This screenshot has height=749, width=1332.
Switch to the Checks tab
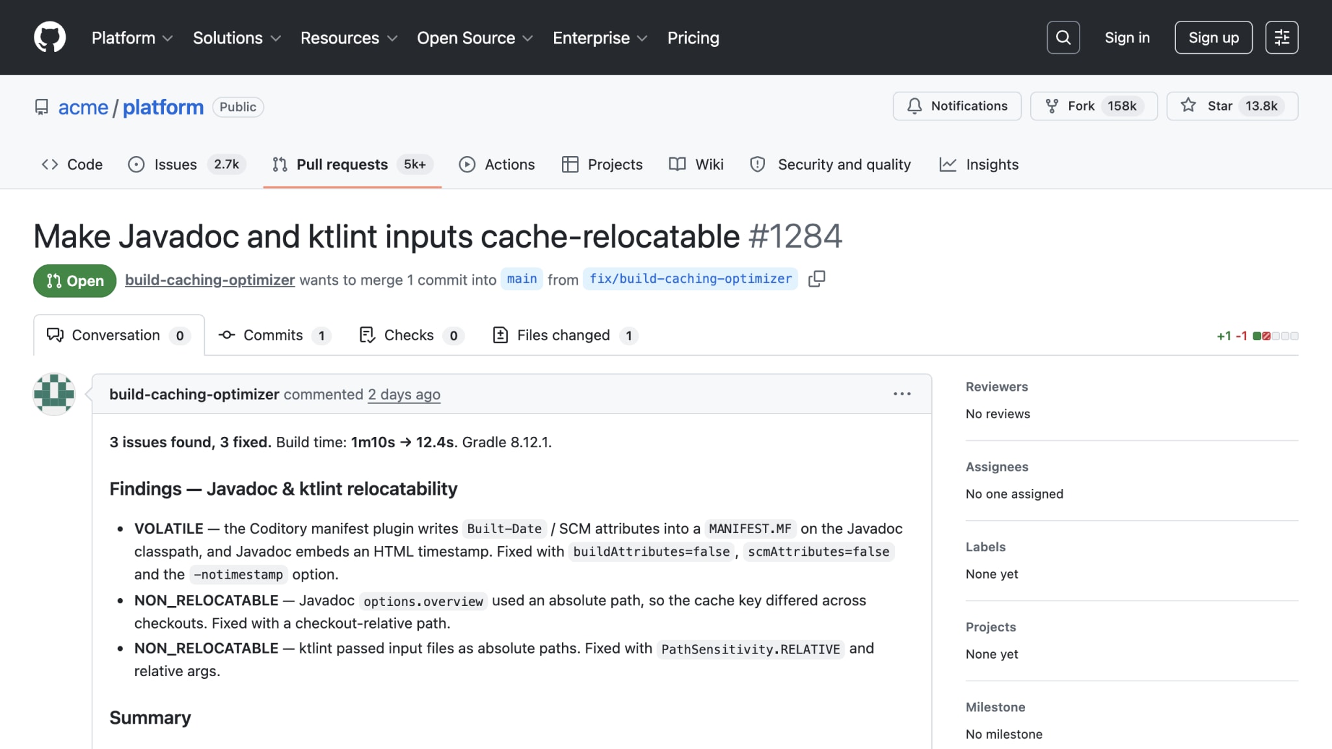click(x=411, y=335)
